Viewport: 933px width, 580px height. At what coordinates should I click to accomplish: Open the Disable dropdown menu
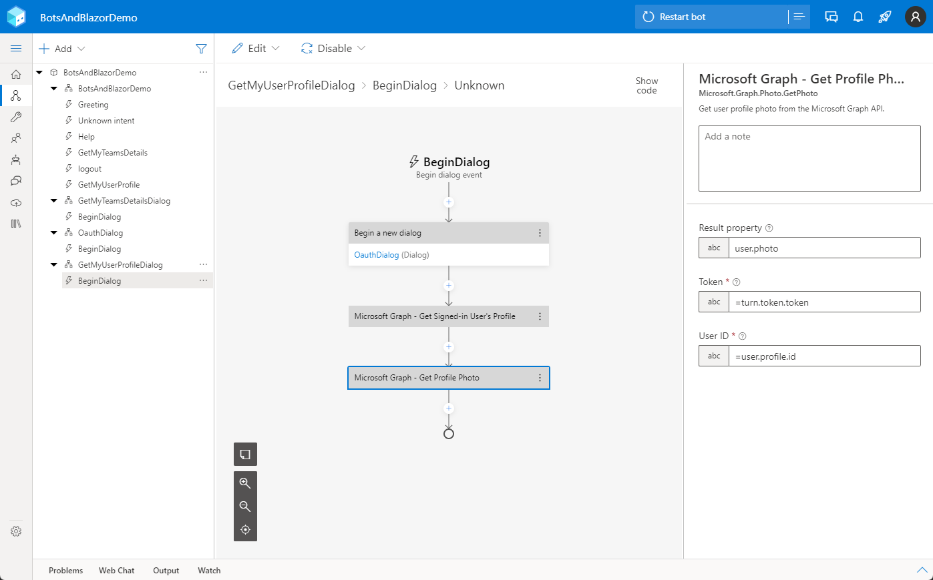click(x=333, y=48)
